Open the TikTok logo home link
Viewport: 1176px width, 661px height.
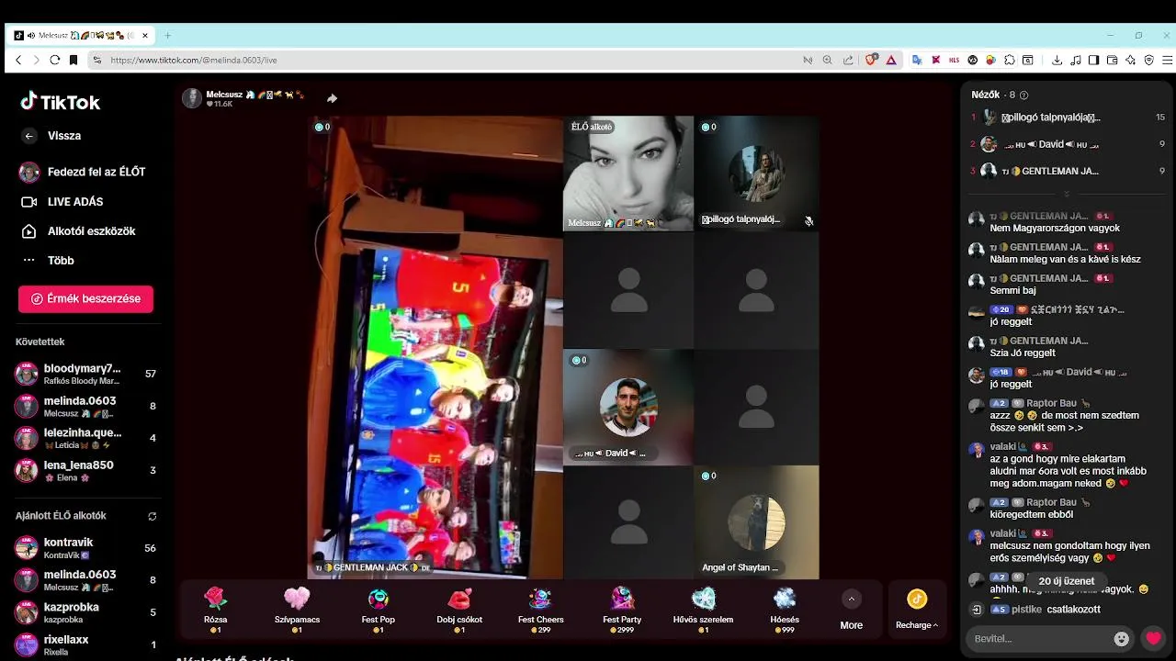(60, 102)
